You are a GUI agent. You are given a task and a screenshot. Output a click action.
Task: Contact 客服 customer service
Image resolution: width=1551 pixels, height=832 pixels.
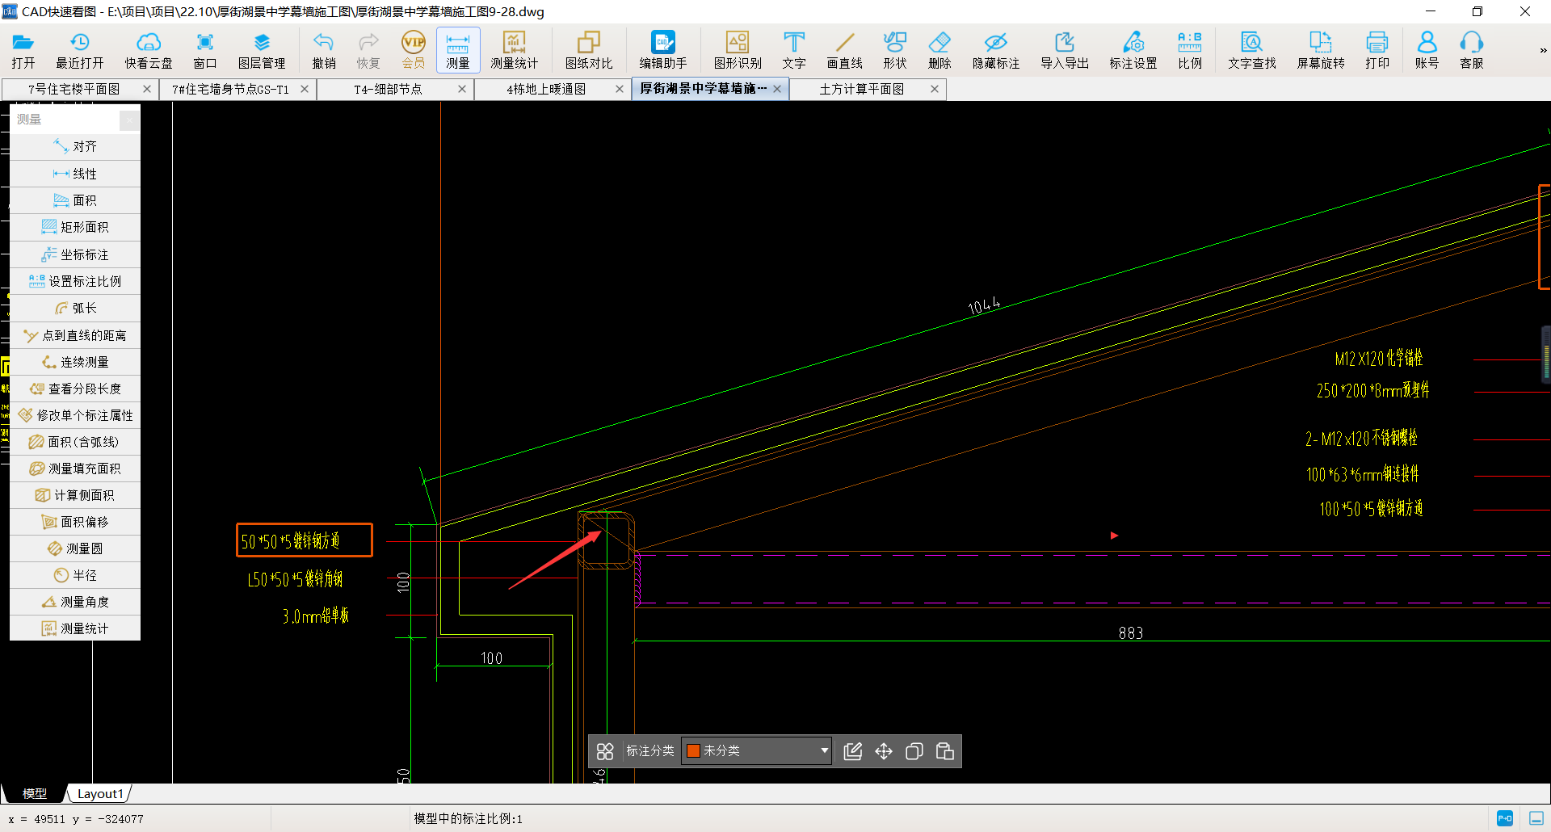click(1471, 50)
